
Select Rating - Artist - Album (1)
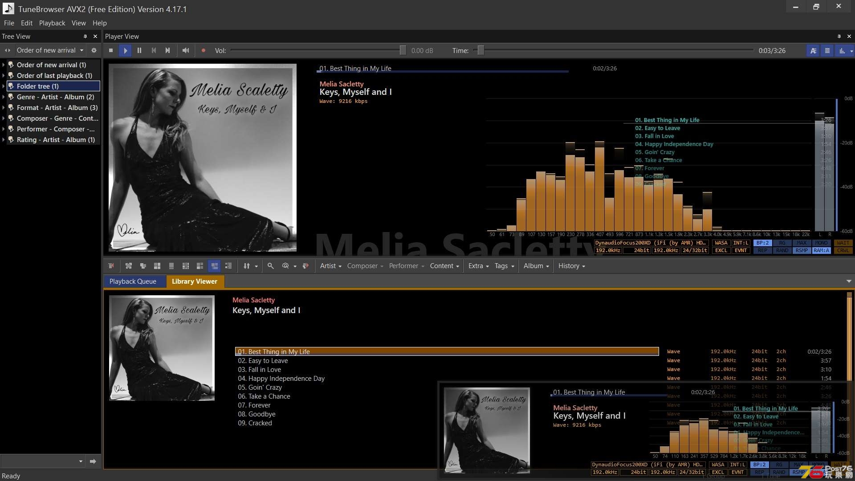click(54, 140)
